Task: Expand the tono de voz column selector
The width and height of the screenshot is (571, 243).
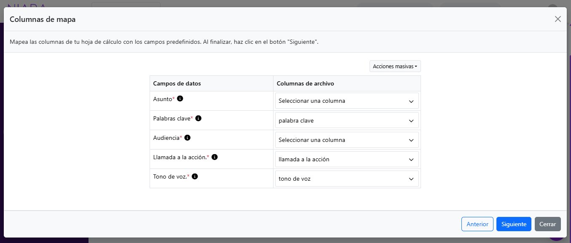Action: [x=346, y=178]
